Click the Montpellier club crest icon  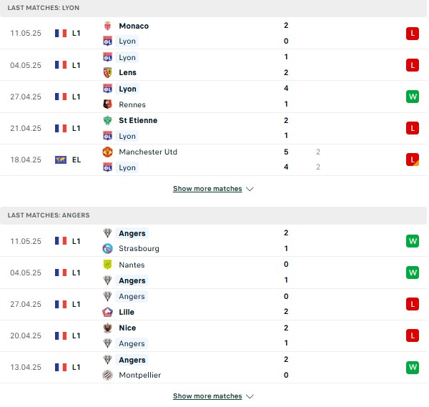(x=107, y=375)
